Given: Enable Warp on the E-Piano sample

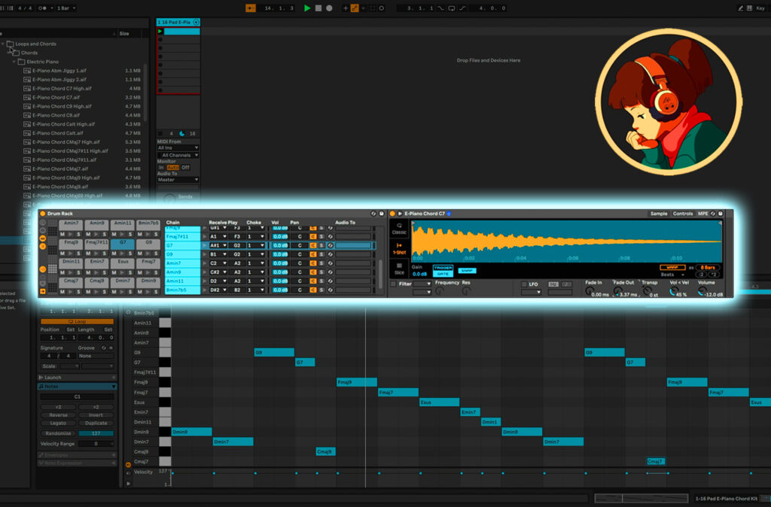Looking at the screenshot, I should pyautogui.click(x=672, y=267).
